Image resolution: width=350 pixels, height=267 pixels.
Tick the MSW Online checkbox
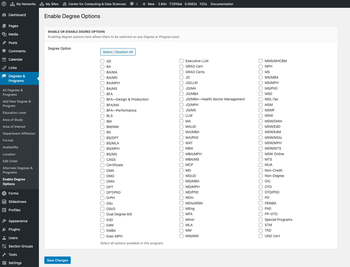260,154
